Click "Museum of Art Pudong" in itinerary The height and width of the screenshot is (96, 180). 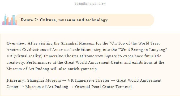pos(47,87)
